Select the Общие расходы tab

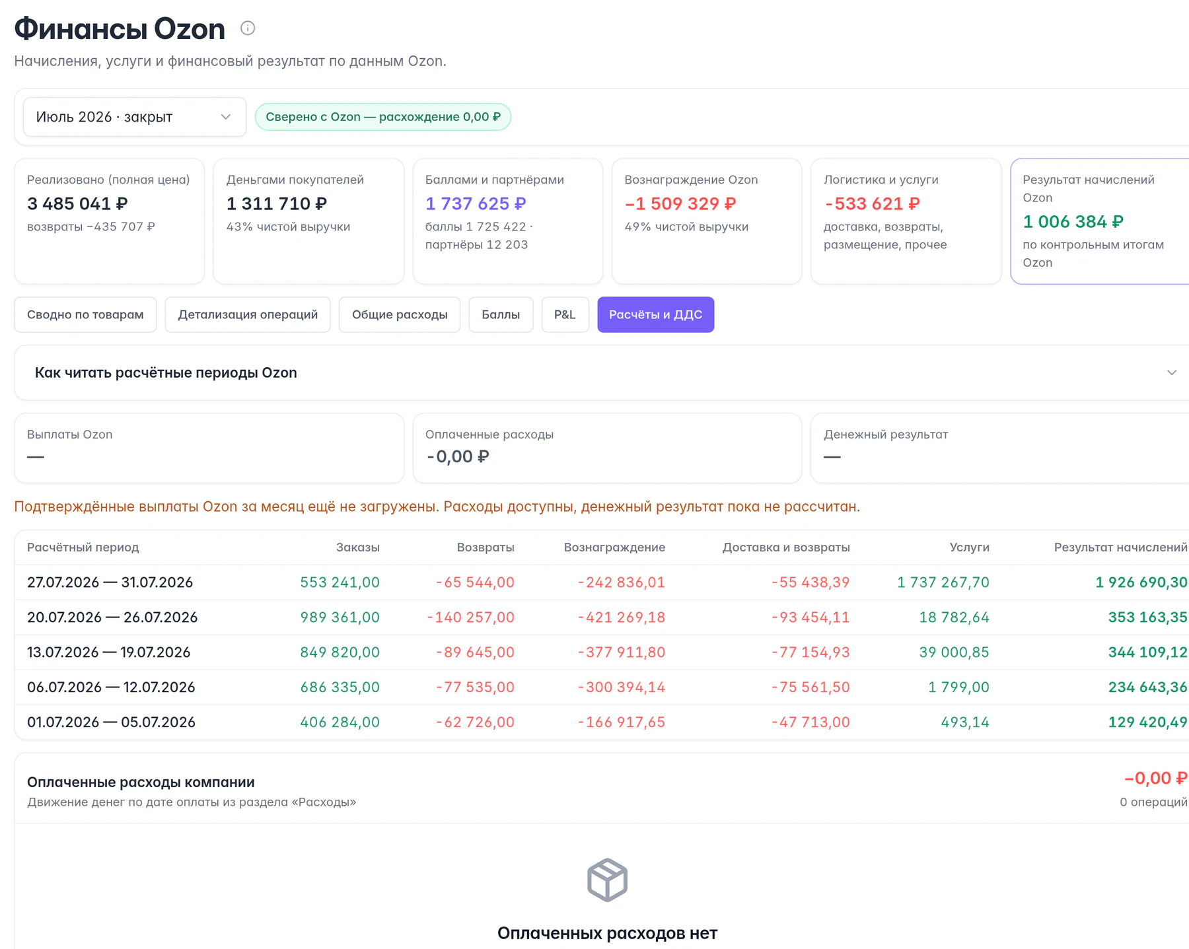point(400,314)
